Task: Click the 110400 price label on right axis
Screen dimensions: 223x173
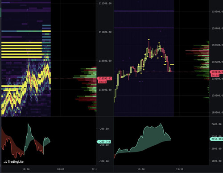Action: click(x=217, y=28)
